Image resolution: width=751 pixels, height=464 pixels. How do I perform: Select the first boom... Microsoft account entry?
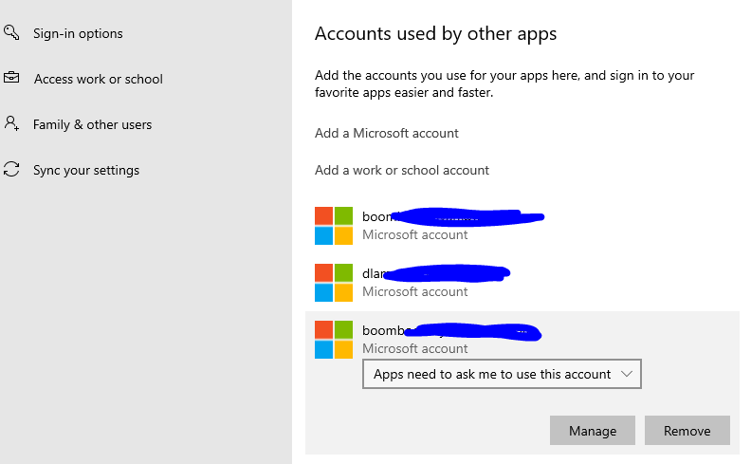tap(522, 226)
